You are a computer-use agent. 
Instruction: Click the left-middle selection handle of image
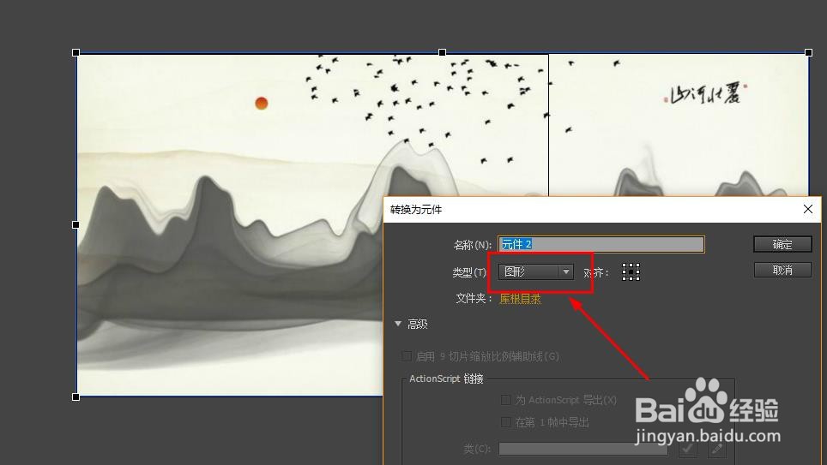pyautogui.click(x=76, y=225)
